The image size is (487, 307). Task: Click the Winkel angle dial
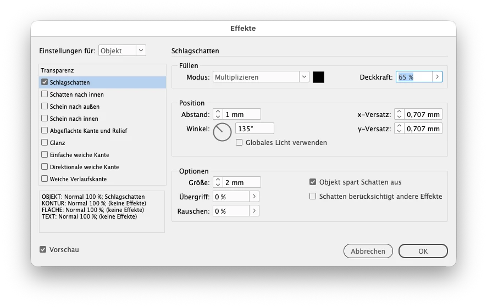point(222,132)
